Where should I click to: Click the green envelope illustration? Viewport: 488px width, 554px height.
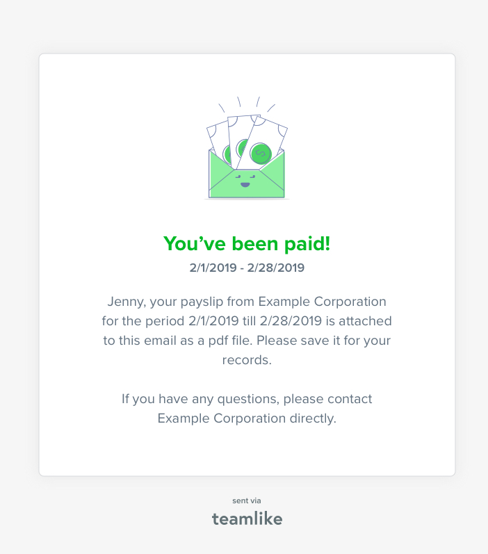pyautogui.click(x=247, y=174)
